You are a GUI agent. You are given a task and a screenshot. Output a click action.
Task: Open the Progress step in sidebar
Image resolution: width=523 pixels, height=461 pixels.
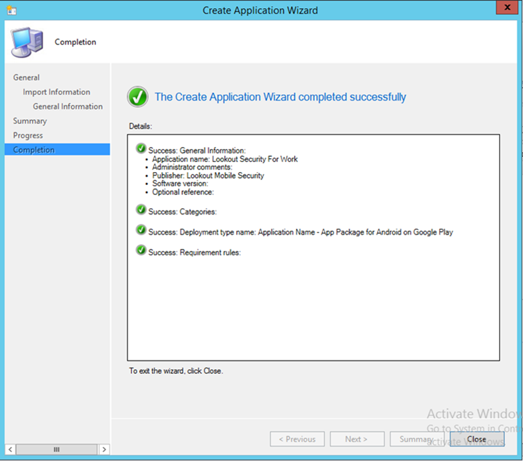[x=28, y=135]
